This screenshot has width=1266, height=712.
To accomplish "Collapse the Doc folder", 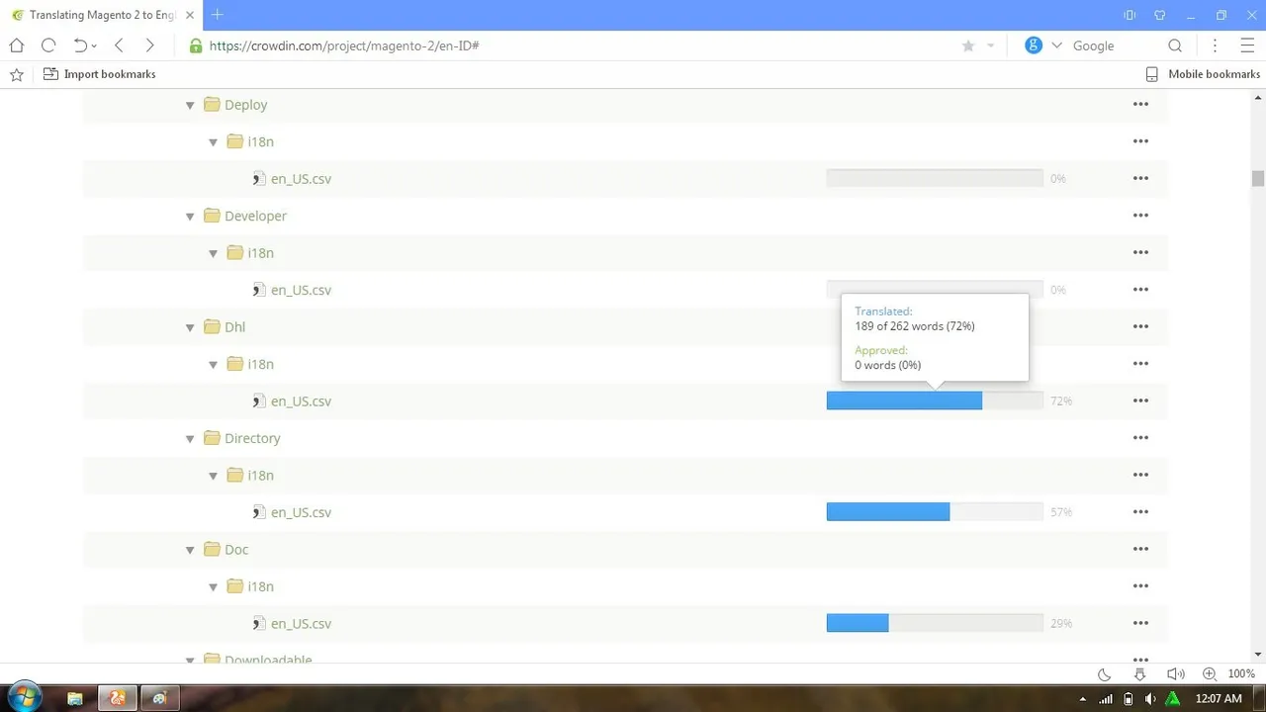I will [190, 550].
